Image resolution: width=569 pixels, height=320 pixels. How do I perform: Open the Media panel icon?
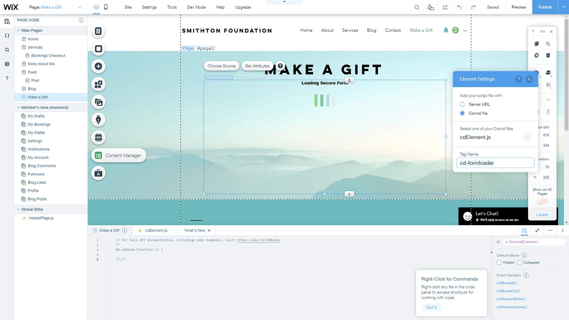98,102
